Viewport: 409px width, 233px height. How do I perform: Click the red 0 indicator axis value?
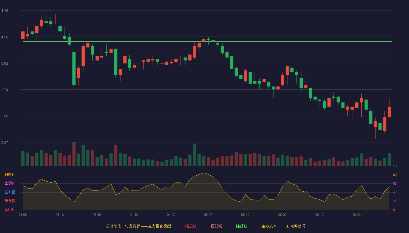(x=394, y=210)
